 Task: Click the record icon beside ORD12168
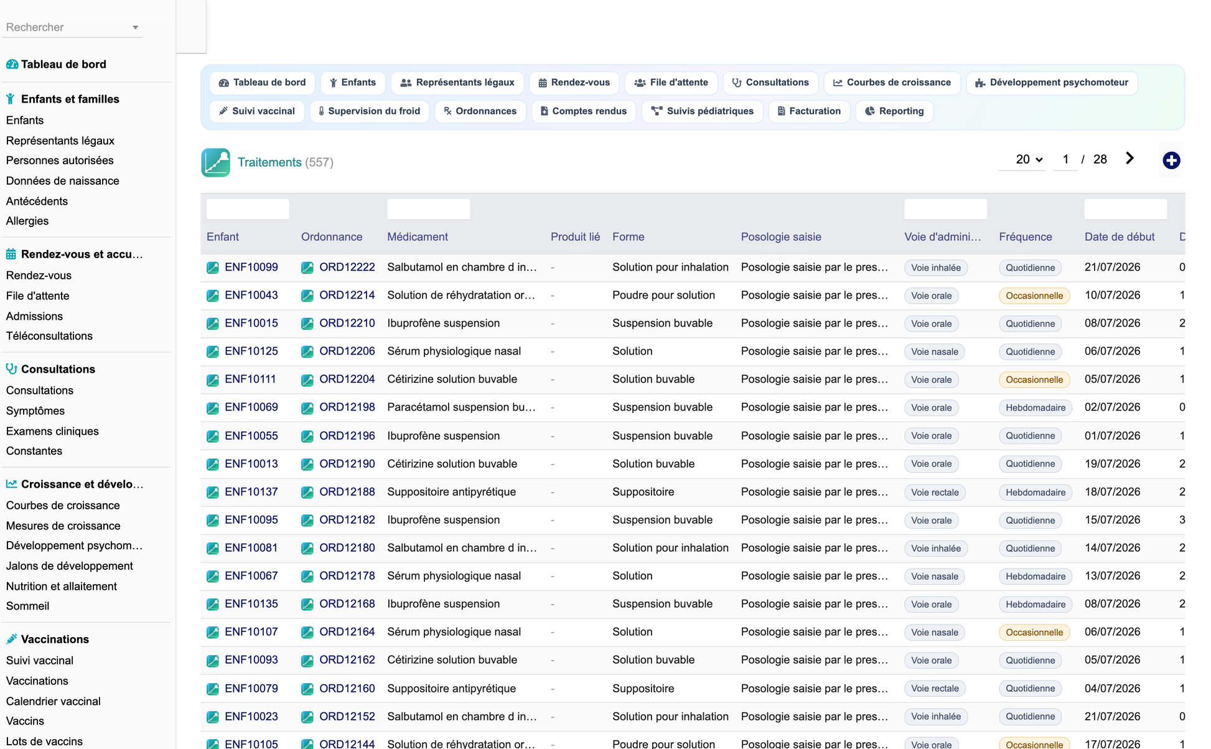307,604
